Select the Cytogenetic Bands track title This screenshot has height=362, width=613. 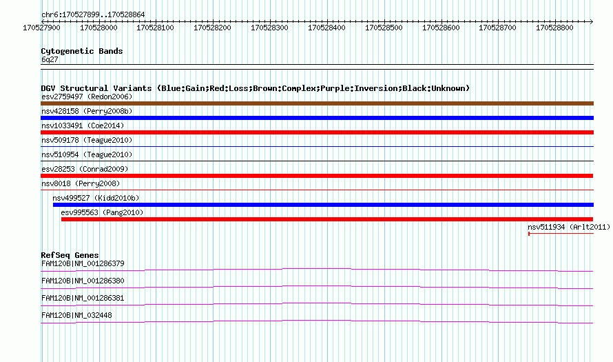click(82, 51)
